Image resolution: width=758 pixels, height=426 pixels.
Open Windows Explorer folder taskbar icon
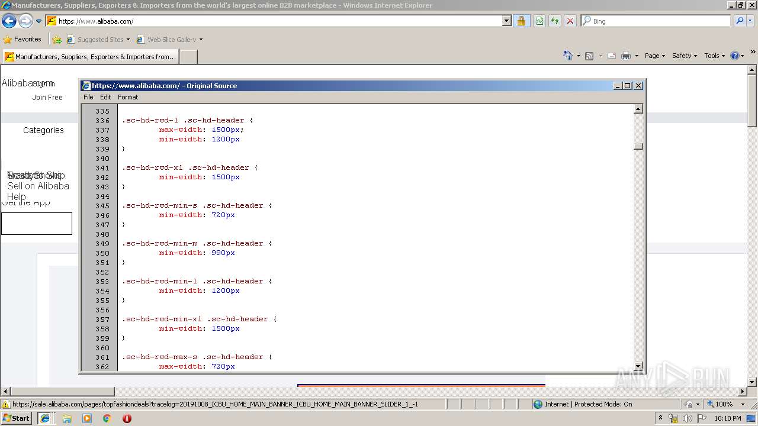(67, 418)
